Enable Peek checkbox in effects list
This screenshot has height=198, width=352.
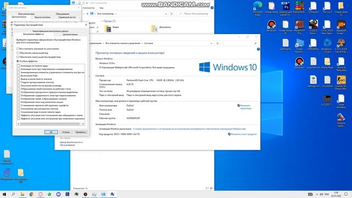tap(18, 76)
